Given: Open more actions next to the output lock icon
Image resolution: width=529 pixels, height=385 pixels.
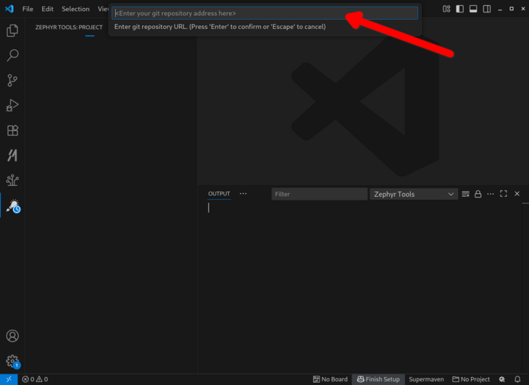Looking at the screenshot, I should [491, 194].
